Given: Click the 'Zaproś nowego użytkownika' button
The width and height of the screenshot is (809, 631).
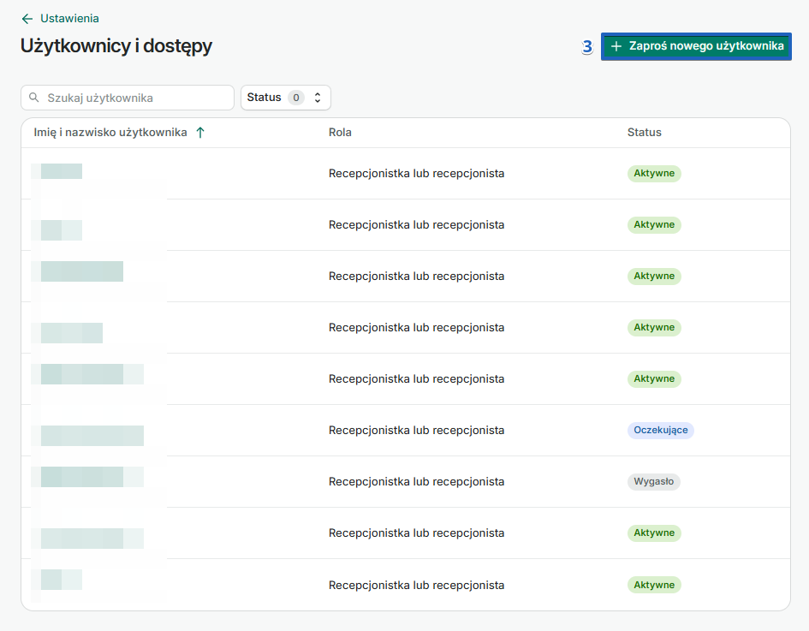Looking at the screenshot, I should [696, 46].
